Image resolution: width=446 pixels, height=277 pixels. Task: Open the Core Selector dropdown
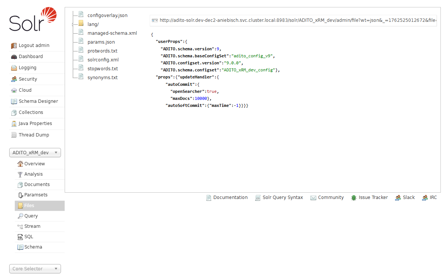pyautogui.click(x=35, y=268)
